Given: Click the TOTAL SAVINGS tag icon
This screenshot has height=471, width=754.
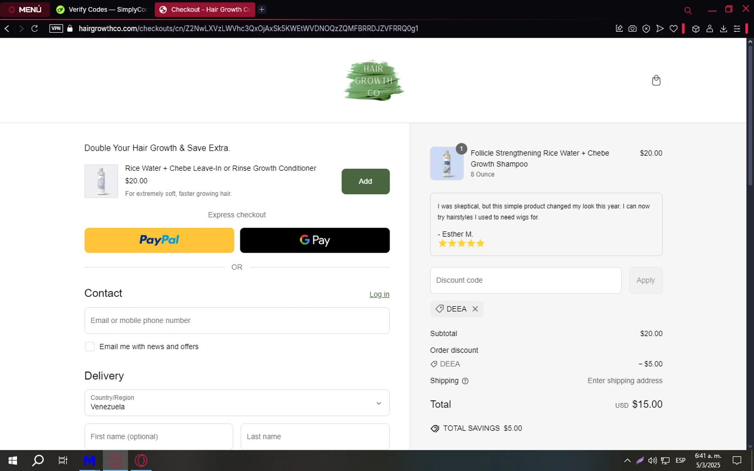Looking at the screenshot, I should click(x=435, y=428).
